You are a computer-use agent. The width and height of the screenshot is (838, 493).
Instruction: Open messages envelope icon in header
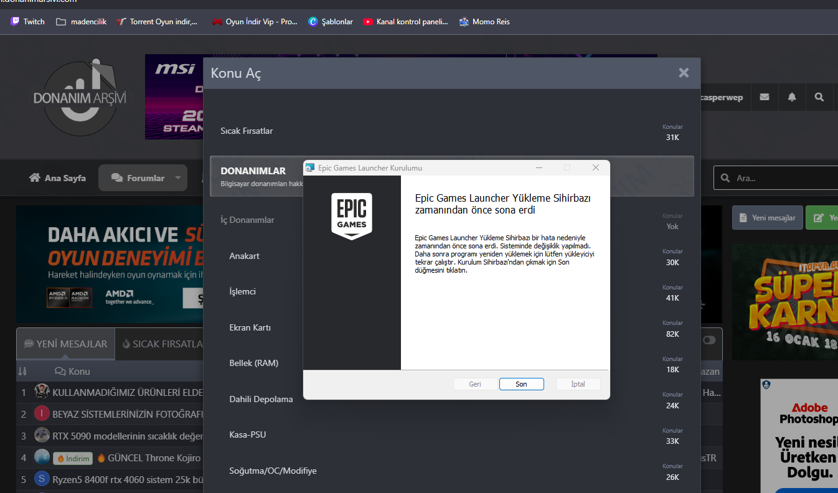[764, 97]
